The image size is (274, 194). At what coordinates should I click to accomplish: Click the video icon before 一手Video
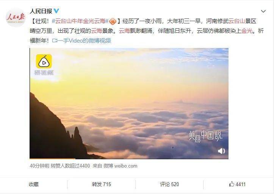point(55,41)
